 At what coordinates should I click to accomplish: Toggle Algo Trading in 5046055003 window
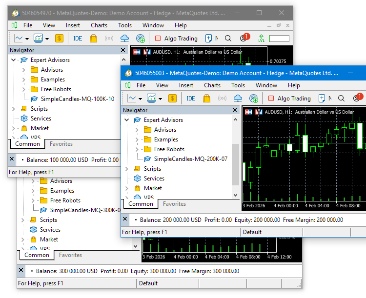[x=289, y=98]
